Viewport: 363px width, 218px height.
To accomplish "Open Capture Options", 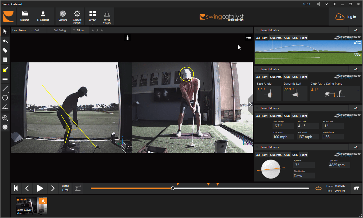I will pyautogui.click(x=77, y=16).
